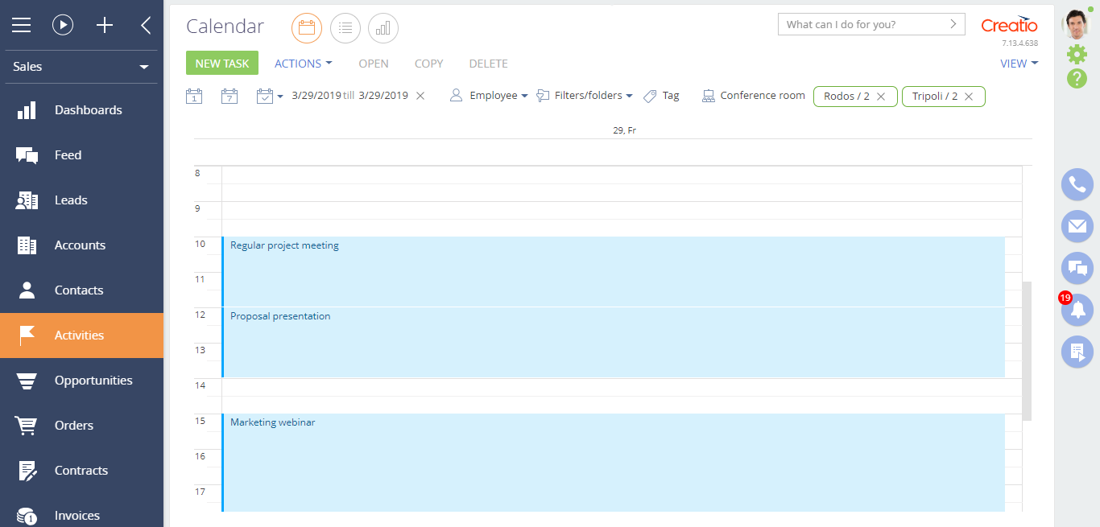Viewport: 1100px width, 527px height.
Task: Click the 'What can I do for you?' field
Action: 862,24
